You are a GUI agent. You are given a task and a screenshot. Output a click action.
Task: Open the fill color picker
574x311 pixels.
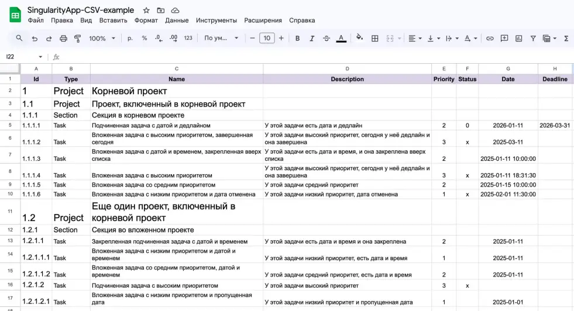point(359,39)
